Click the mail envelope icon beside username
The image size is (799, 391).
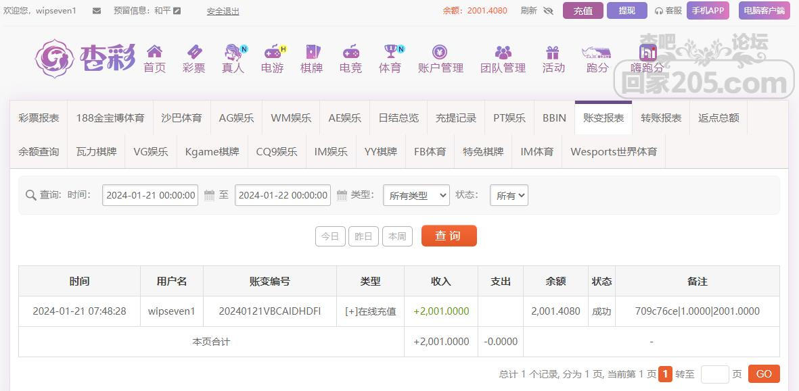coord(97,11)
